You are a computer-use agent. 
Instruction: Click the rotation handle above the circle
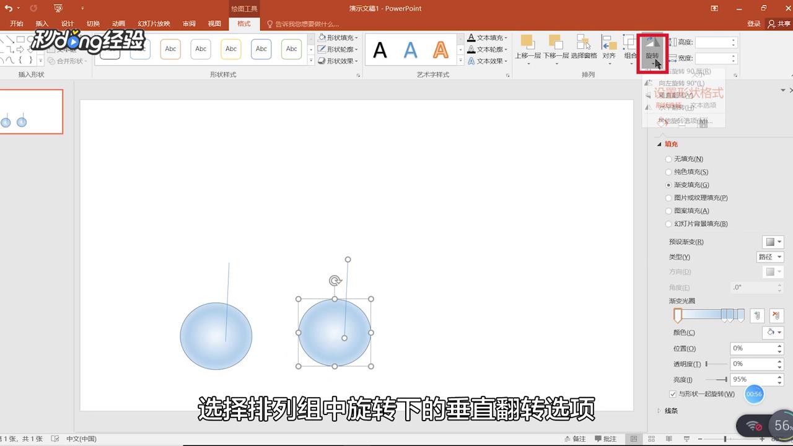coord(335,281)
